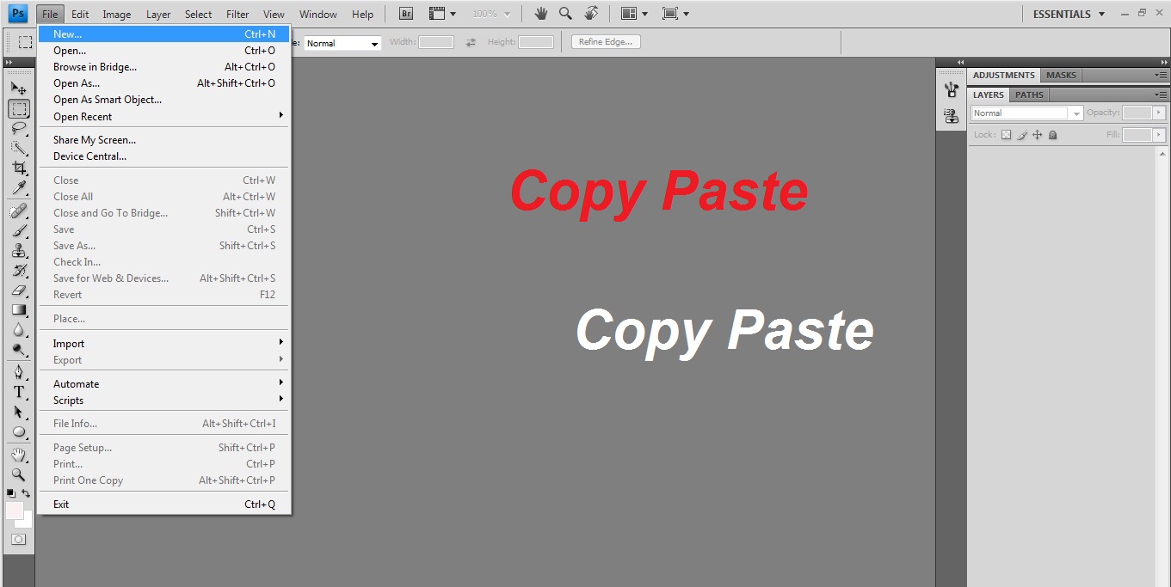Image resolution: width=1171 pixels, height=587 pixels.
Task: Switch to the MASKS tab
Action: 1061,75
